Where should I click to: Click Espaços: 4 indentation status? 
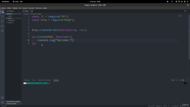(159, 106)
